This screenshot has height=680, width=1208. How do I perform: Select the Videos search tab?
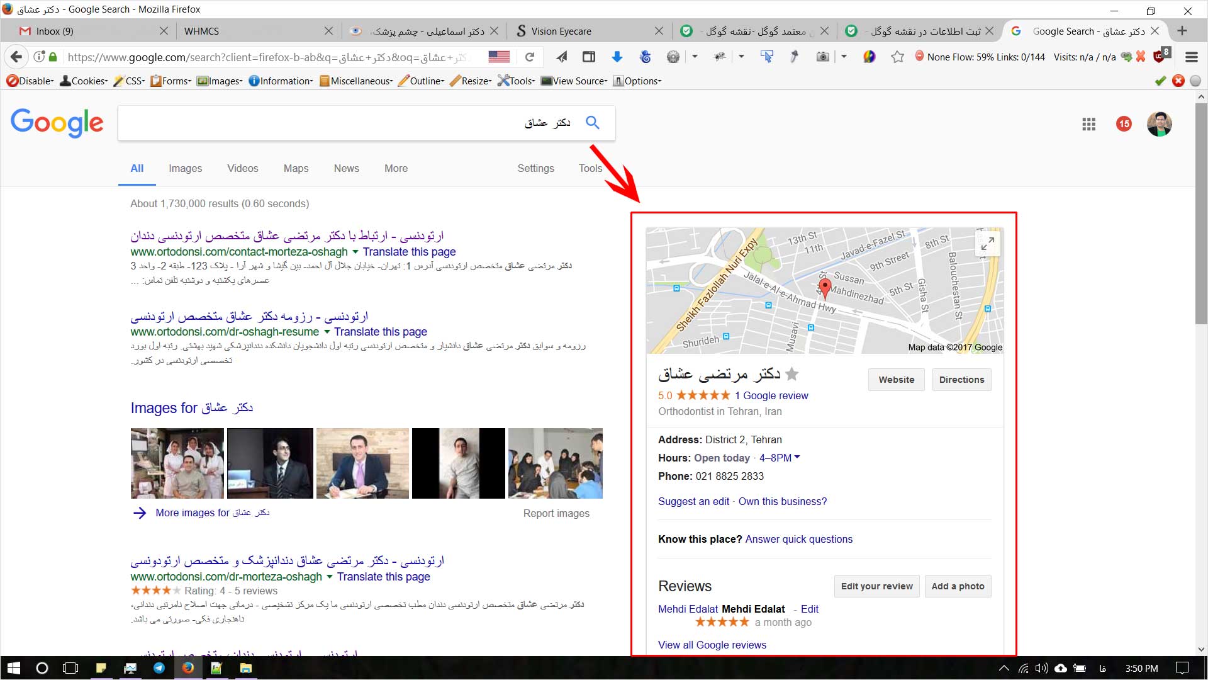242,168
